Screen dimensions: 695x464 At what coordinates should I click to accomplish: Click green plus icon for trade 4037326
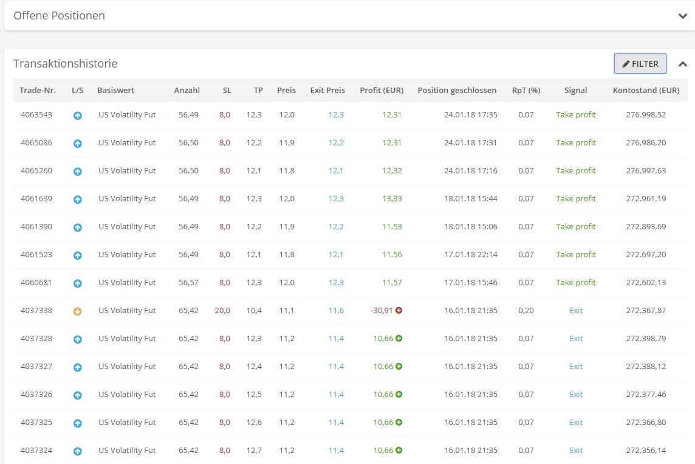coord(399,394)
